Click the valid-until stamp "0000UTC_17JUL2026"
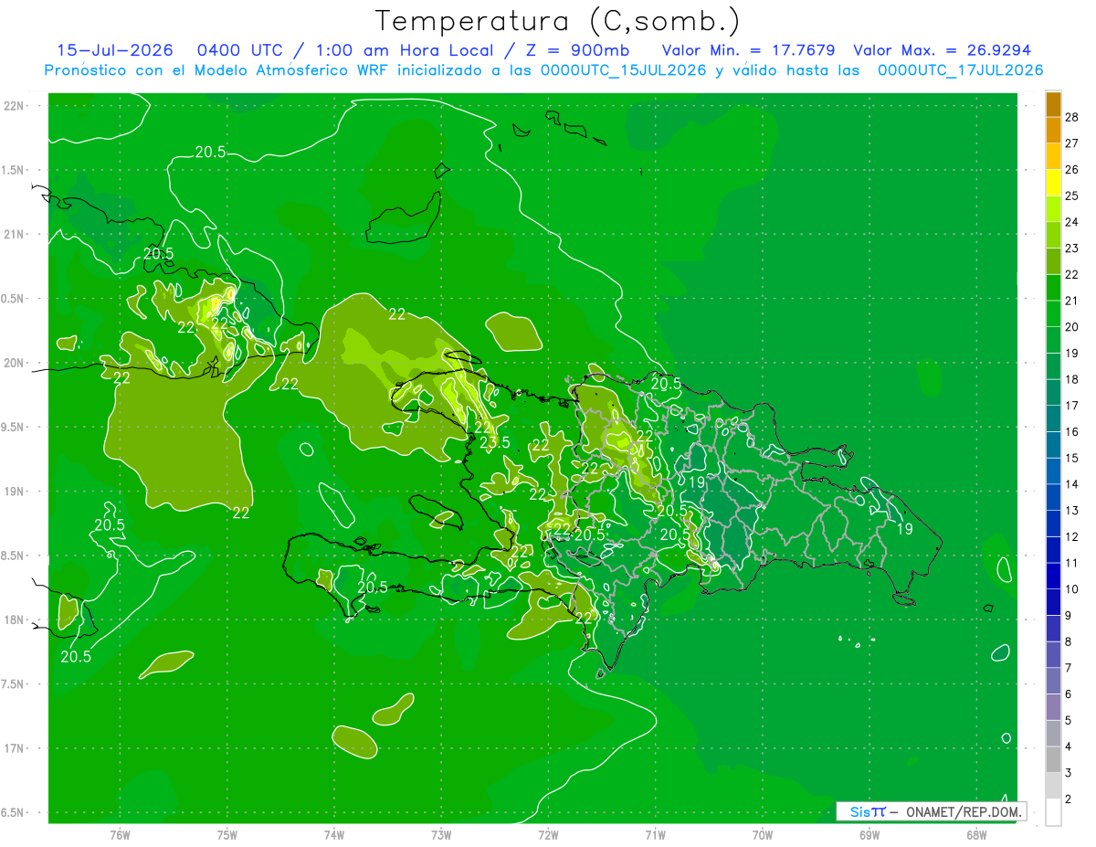 point(960,70)
